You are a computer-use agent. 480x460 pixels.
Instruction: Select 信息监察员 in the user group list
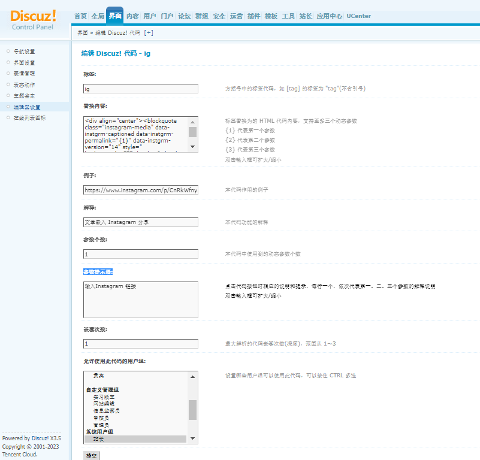pyautogui.click(x=107, y=411)
